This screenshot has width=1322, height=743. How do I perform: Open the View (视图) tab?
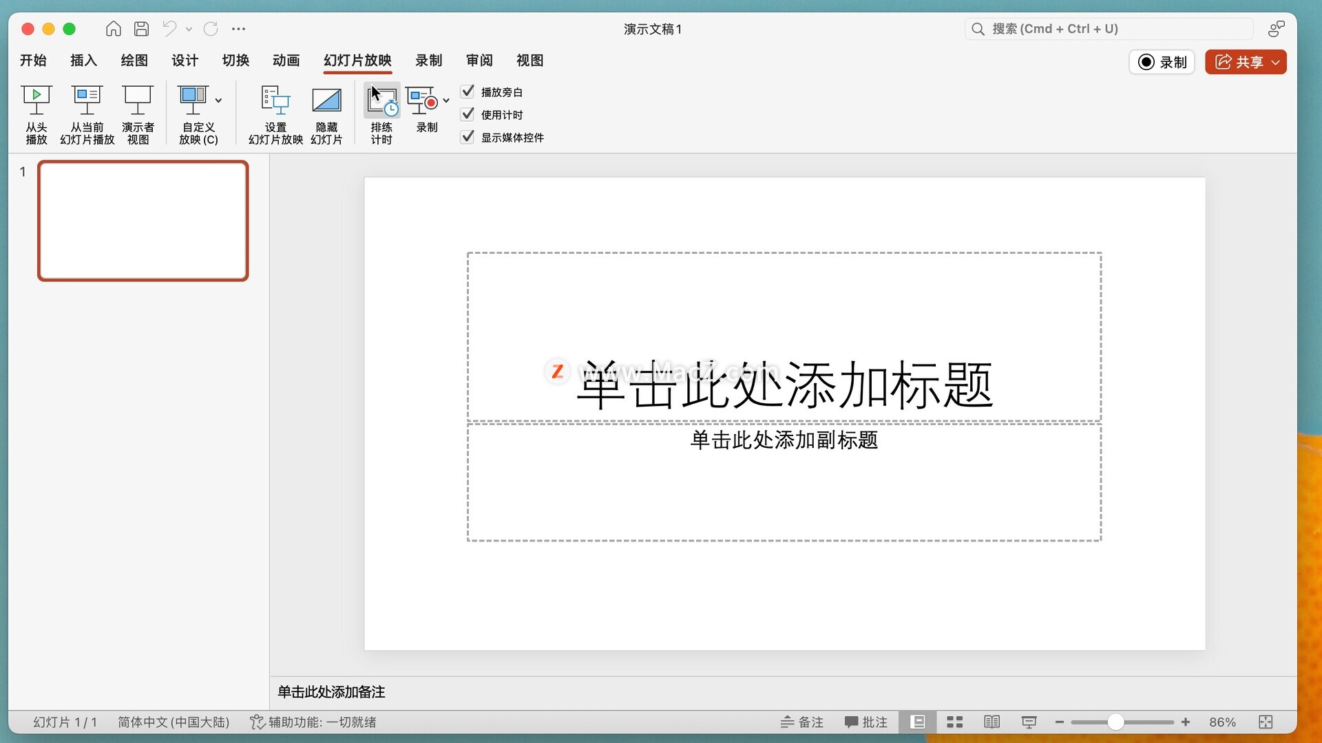(x=530, y=61)
